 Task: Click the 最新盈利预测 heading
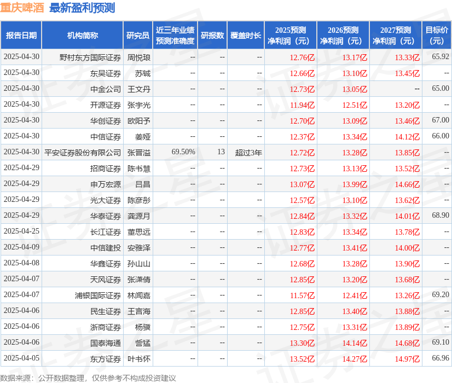tap(82, 8)
